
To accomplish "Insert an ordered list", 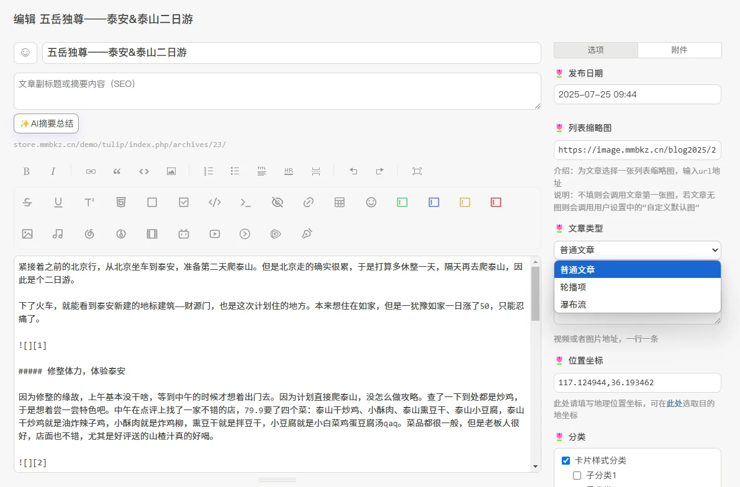I will (x=209, y=171).
